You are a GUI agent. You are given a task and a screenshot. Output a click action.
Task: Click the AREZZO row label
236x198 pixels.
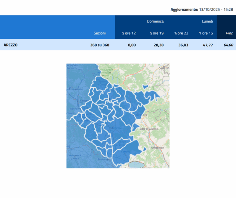tap(10, 45)
